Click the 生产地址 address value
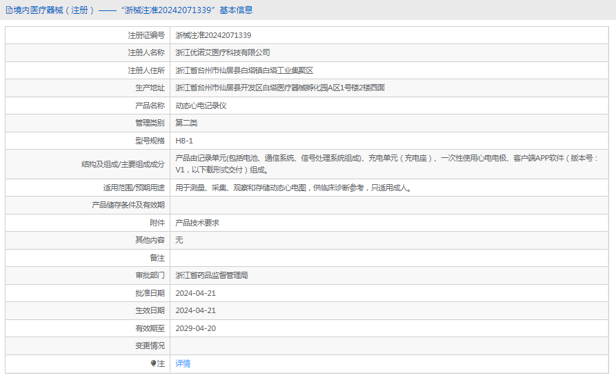Screen dimensions: 616x380 [x=279, y=88]
